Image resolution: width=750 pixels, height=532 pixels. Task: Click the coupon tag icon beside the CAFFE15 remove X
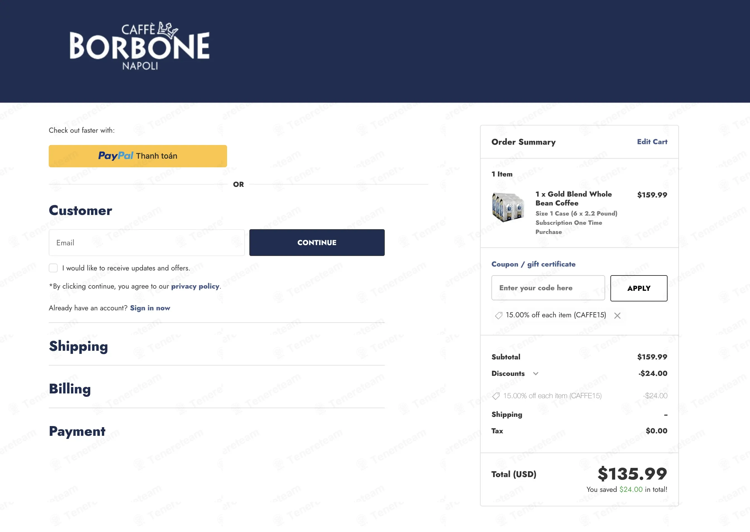498,315
